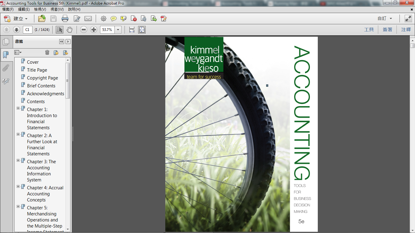Toggle the fit one full page view
415x233 pixels.
tap(142, 29)
